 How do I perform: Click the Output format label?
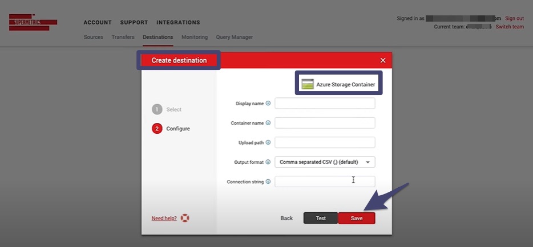(249, 162)
